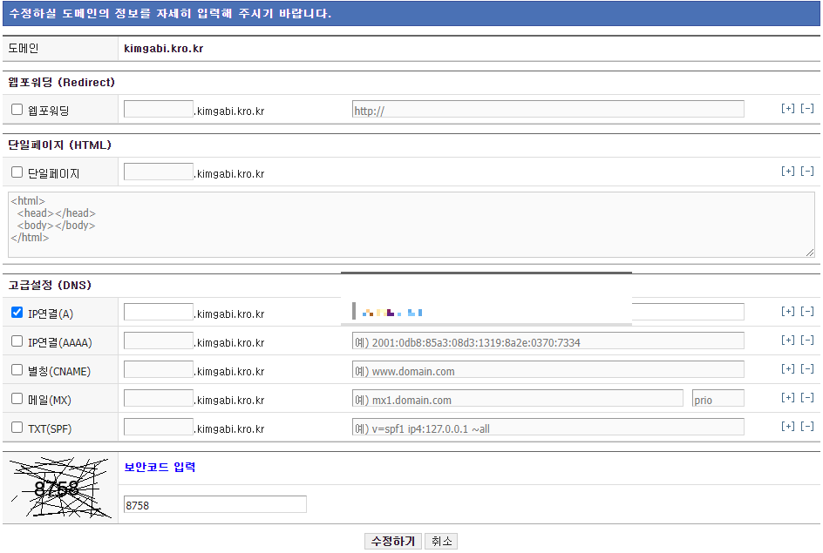Add a row with [+] for 단일페이지

(788, 172)
